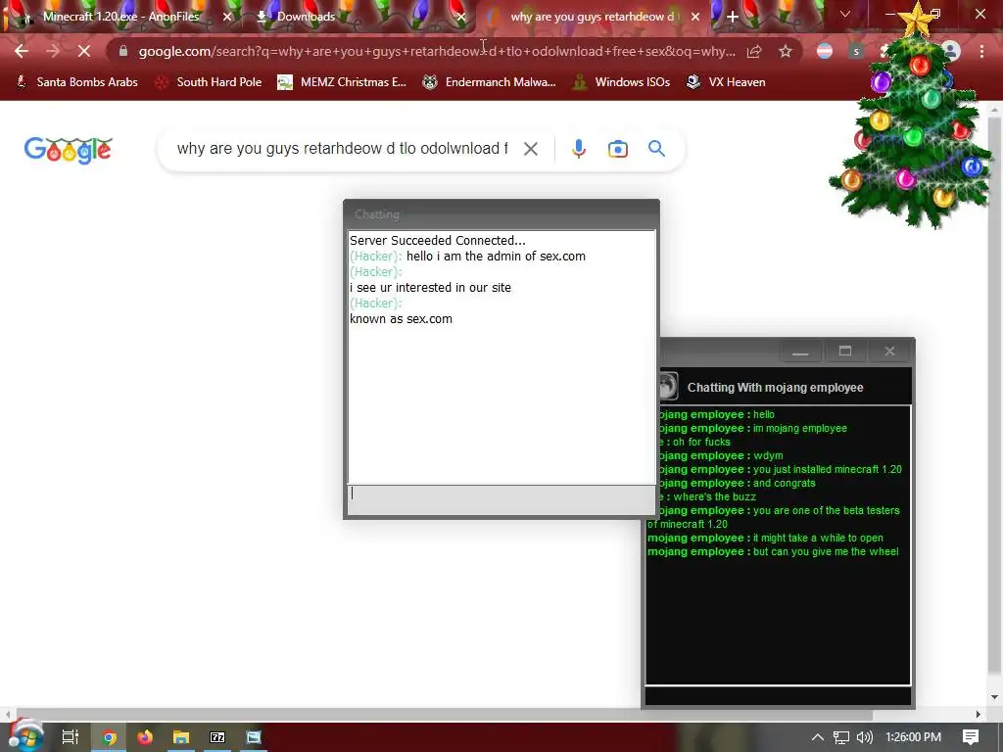Go back with the browser back arrow
This screenshot has width=1003, height=752.
coord(22,51)
